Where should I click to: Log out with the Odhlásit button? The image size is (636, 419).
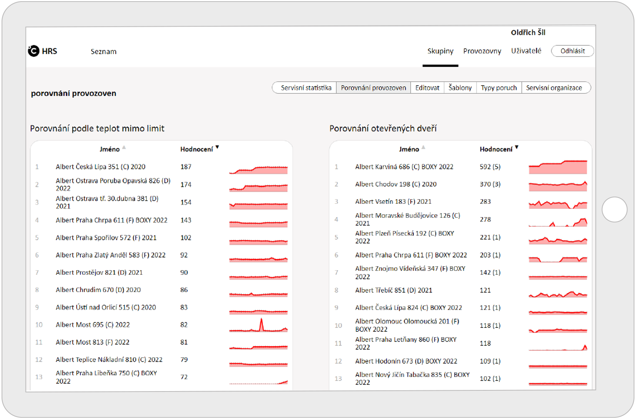572,51
